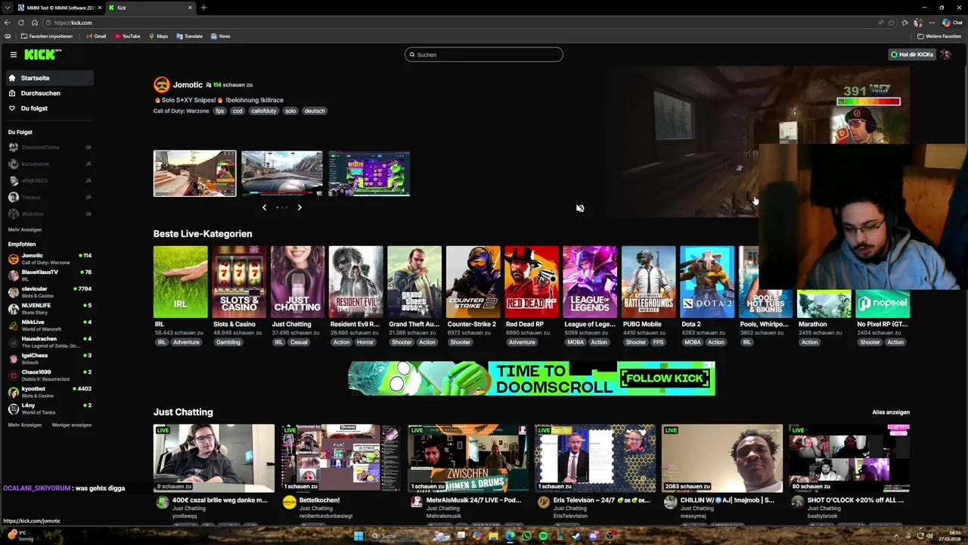
Task: Open the Bettelkochen stream thumbnail
Action: (341, 458)
